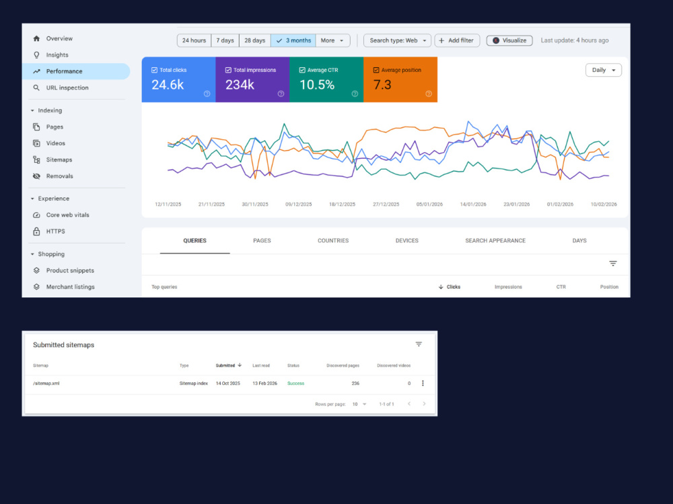Click the Visualize round icon
The image size is (673, 504).
tap(496, 40)
